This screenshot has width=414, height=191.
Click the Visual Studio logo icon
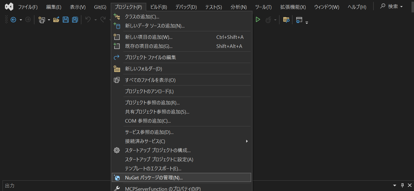coord(9,7)
